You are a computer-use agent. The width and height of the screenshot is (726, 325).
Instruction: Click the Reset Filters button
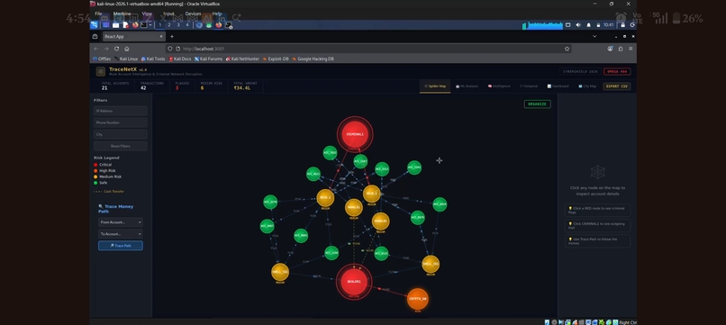click(121, 146)
